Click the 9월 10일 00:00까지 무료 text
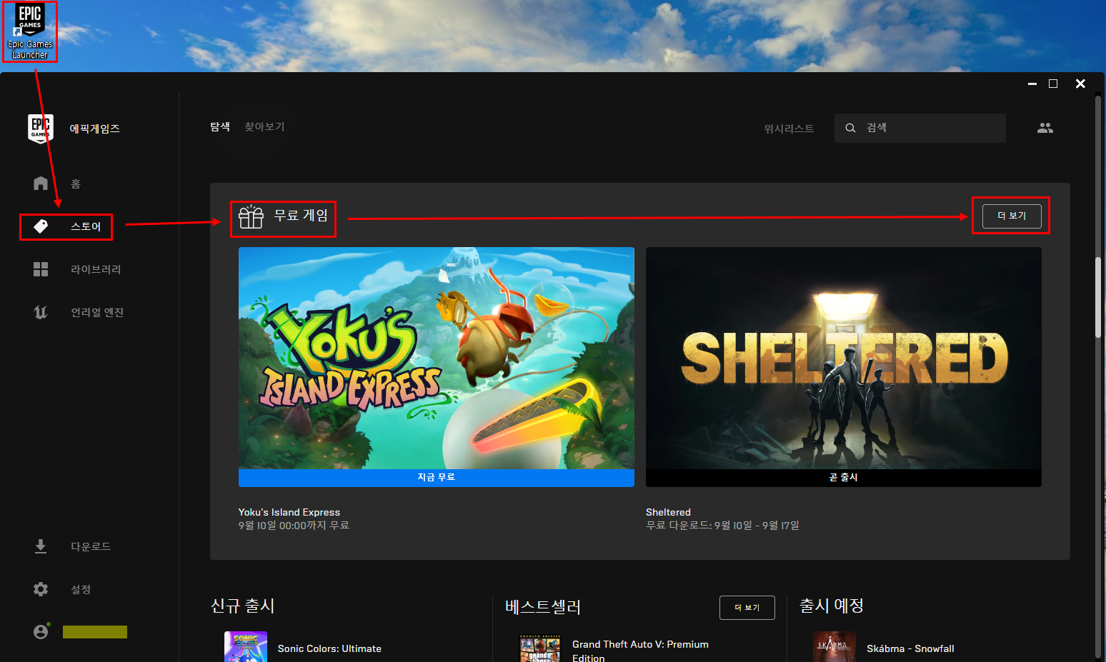This screenshot has width=1106, height=662. (294, 526)
